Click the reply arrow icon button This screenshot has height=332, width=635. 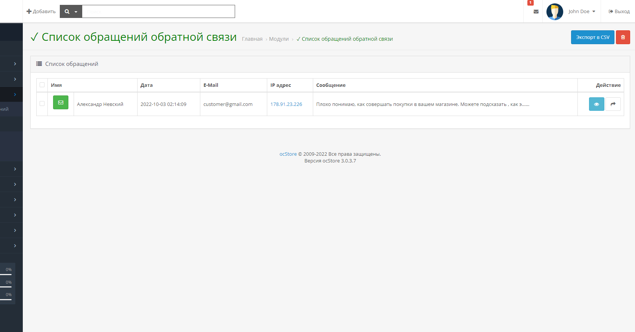pyautogui.click(x=613, y=104)
